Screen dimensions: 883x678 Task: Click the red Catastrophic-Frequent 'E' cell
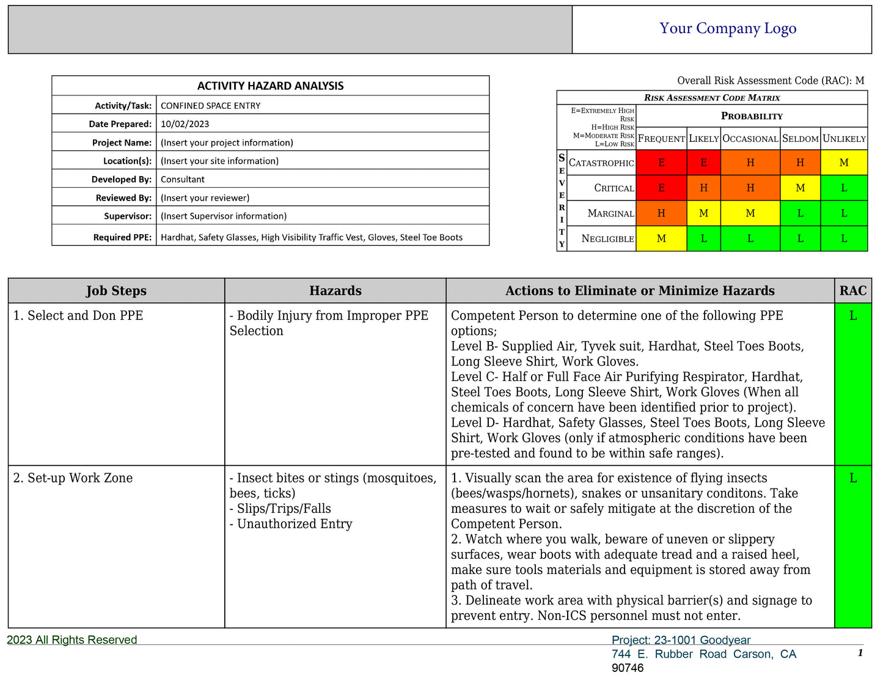pyautogui.click(x=661, y=163)
